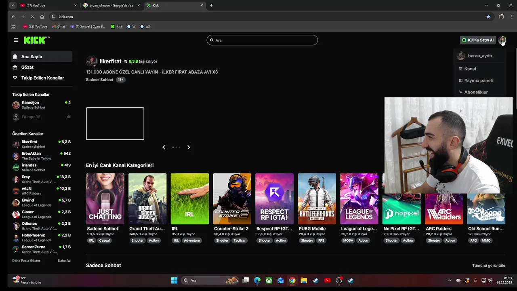Screen dimensions: 517x291
Task: Open a new browser tab with the plus
Action: (x=211, y=5)
